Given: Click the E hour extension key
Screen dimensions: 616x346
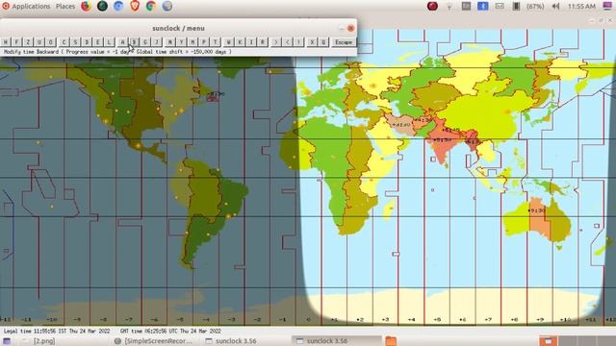Looking at the screenshot, I should pyautogui.click(x=98, y=42).
